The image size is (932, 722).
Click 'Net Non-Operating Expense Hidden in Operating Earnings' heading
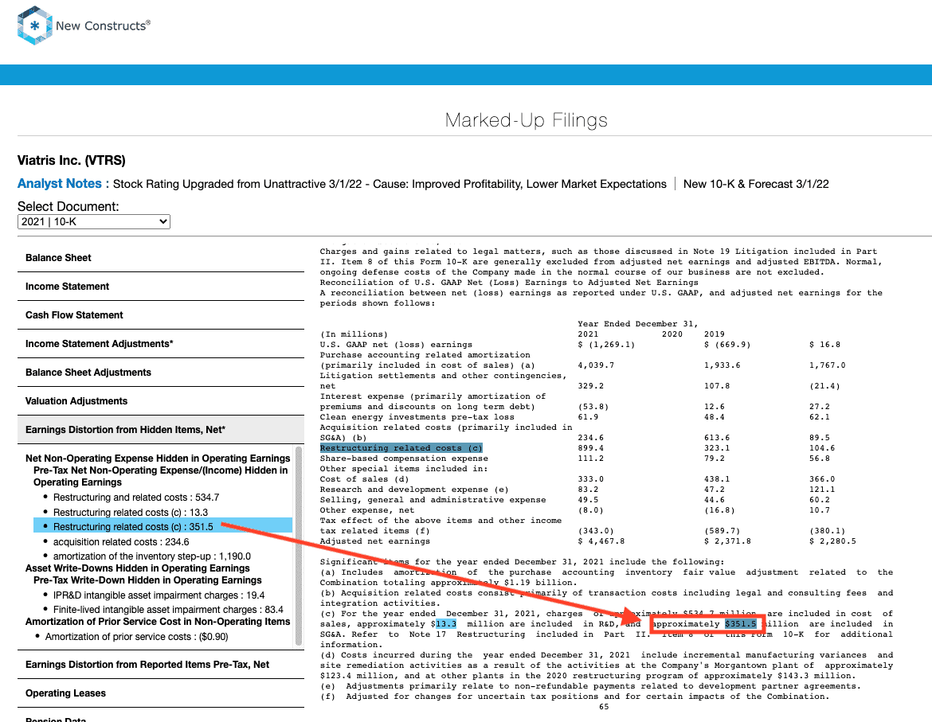tap(158, 459)
